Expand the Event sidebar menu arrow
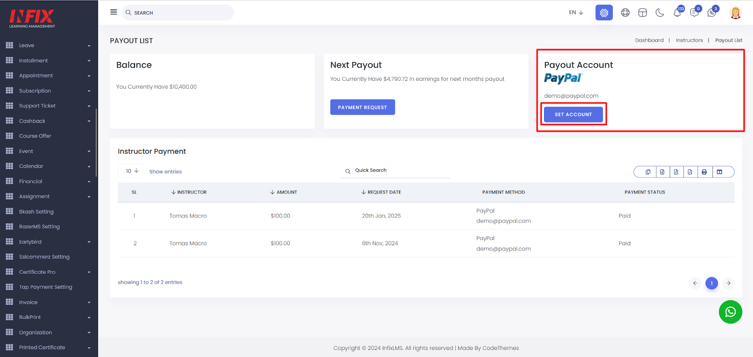This screenshot has width=753, height=357. pos(89,151)
